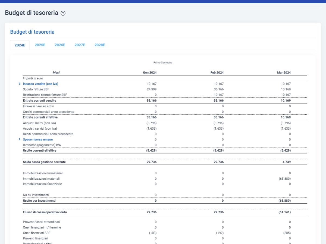This screenshot has height=244, width=326.
Task: Select Oneri finanziari SBF row label
Action: tap(36, 233)
